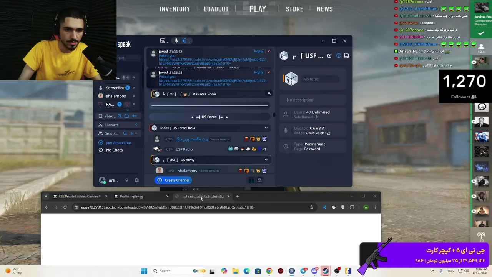The width and height of the screenshot is (492, 277).
Task: Reply to javad's 21:36:23 poke
Action: 259,72
